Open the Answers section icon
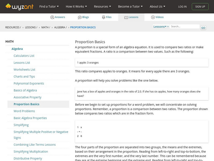This screenshot has width=214, height=161. pos(52,17)
